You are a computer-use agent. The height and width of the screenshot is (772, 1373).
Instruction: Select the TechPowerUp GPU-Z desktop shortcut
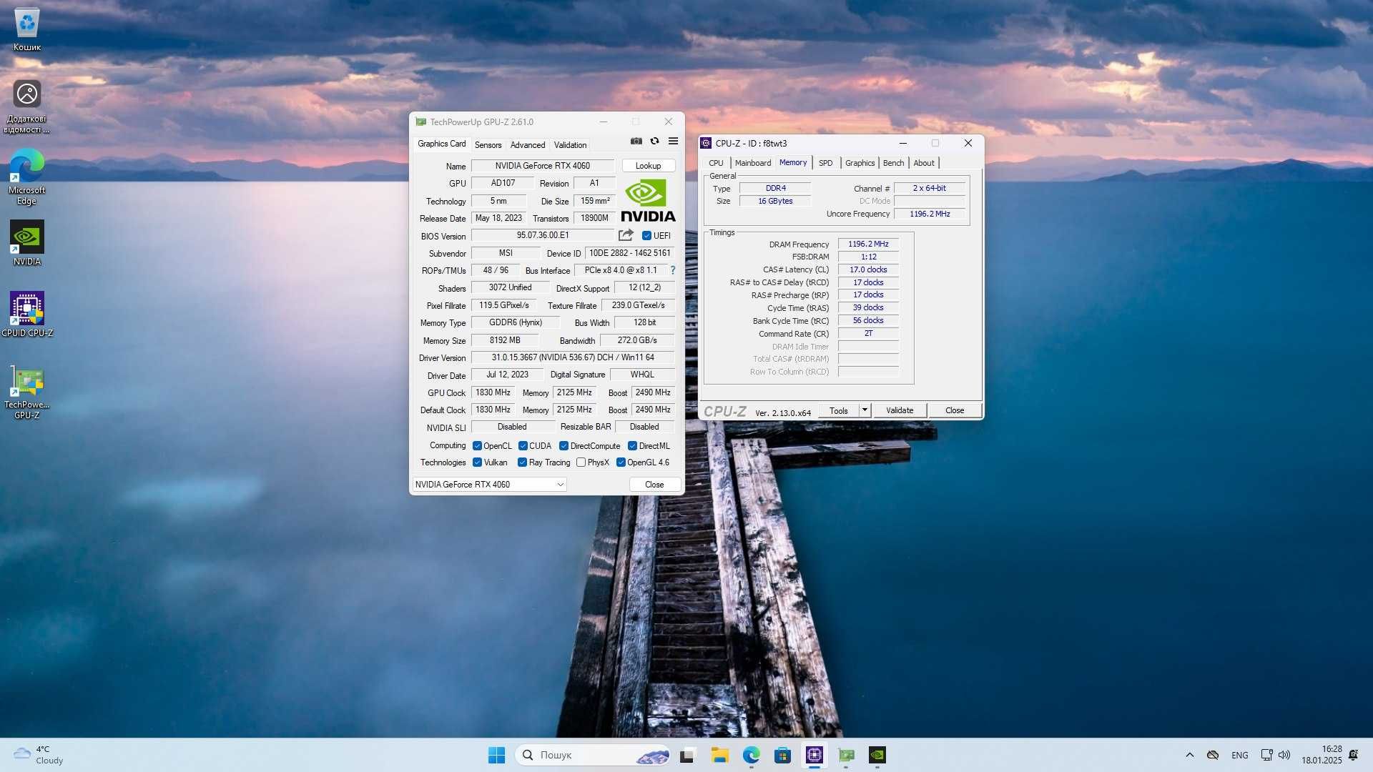27,391
